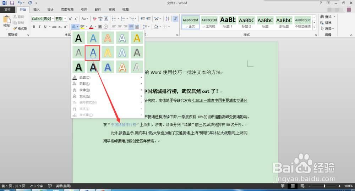Image resolution: width=355 pixels, height=191 pixels.
Task: Switch to read mode view in status bar
Action: [x=283, y=186]
